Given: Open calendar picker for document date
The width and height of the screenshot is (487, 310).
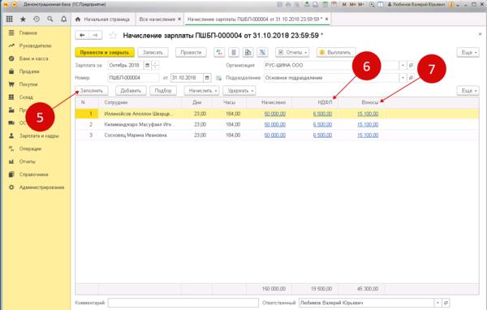Looking at the screenshot, I should click(207, 78).
